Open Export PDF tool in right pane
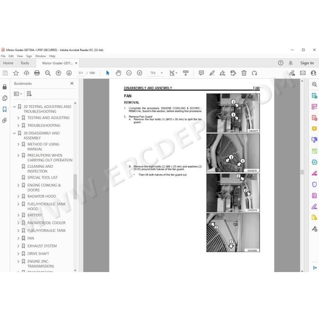 [314, 96]
